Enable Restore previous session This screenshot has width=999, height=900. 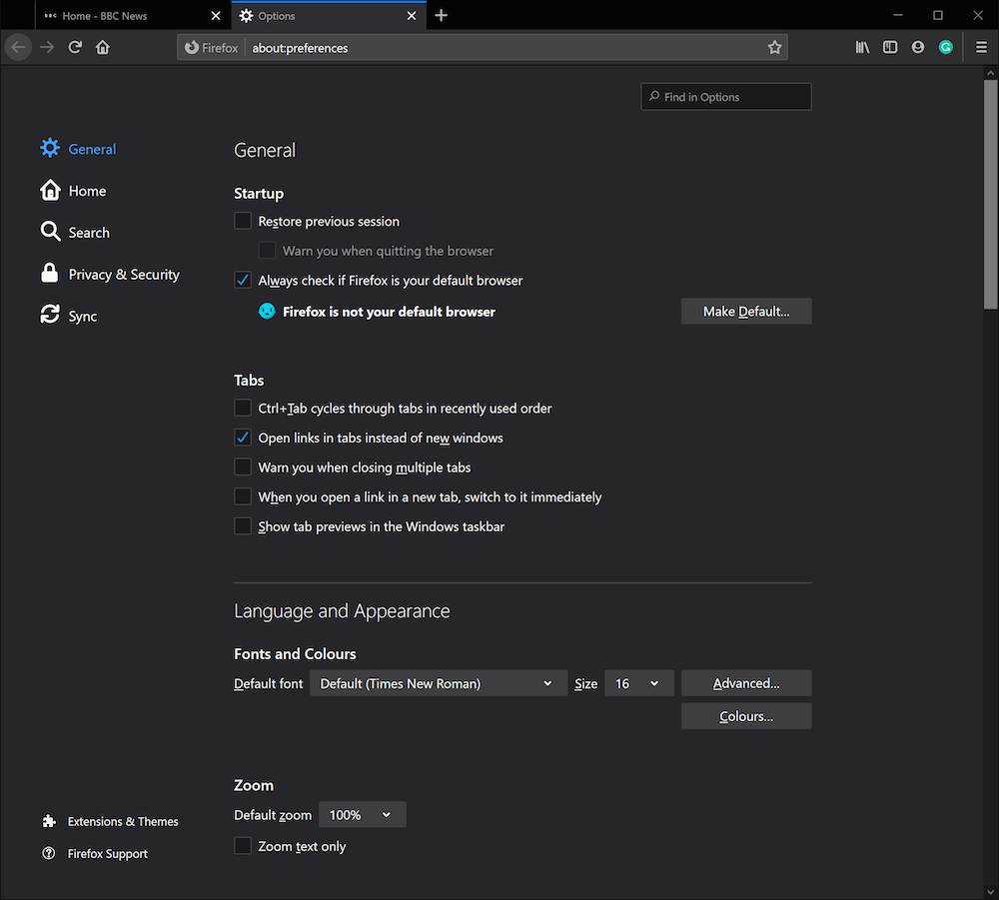(242, 221)
